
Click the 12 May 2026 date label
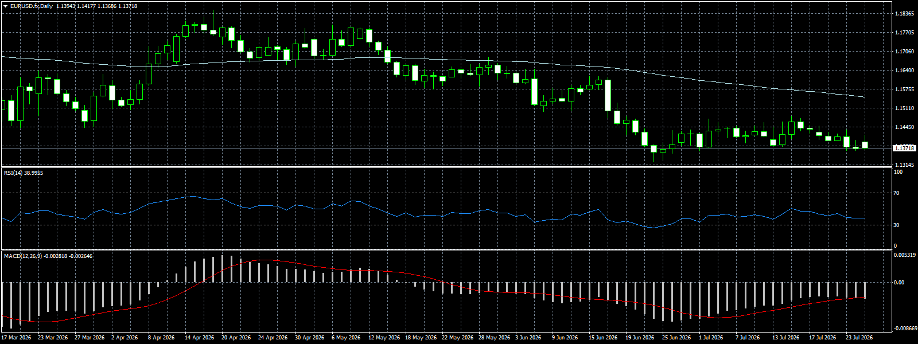(x=384, y=338)
